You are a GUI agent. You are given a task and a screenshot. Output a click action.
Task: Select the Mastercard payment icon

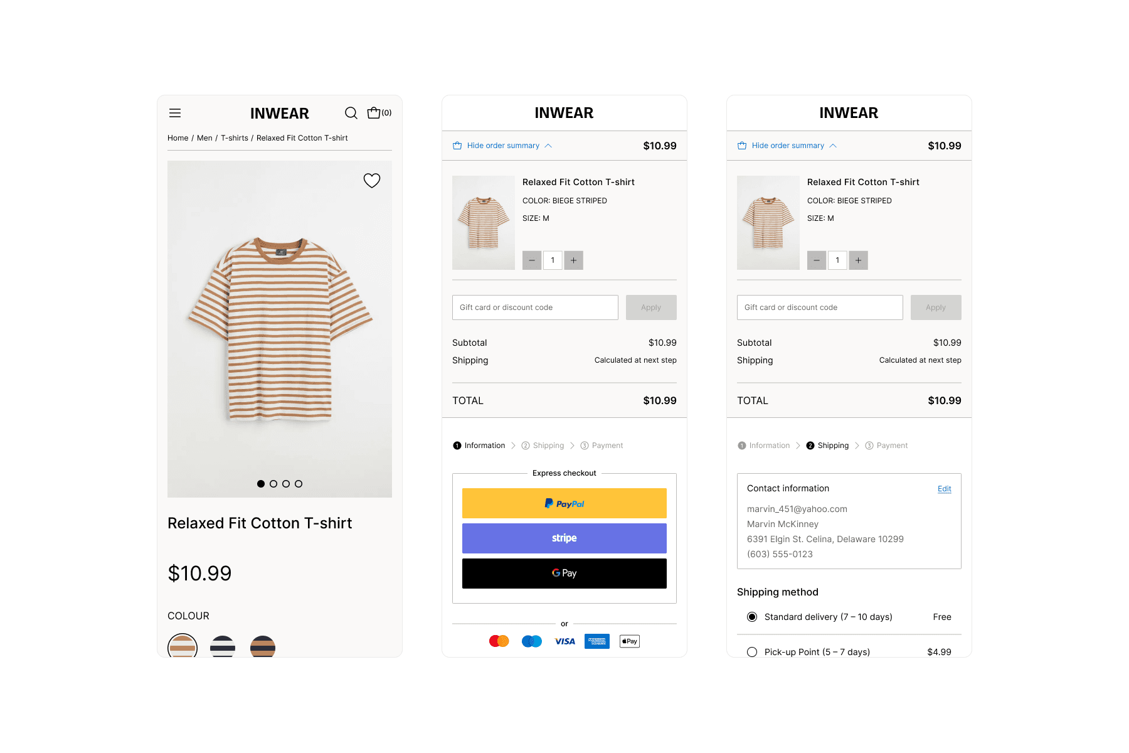(499, 641)
